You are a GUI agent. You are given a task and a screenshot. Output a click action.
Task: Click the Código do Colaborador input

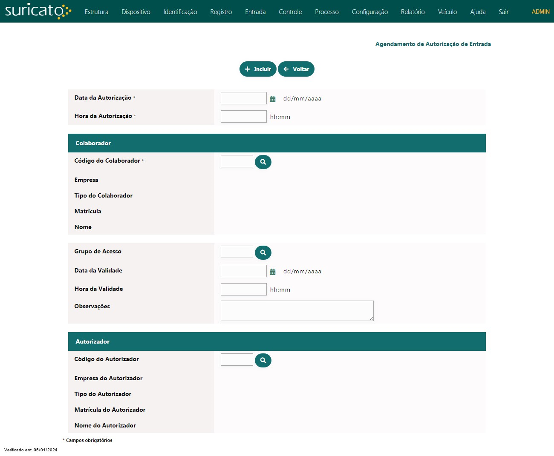(x=237, y=161)
